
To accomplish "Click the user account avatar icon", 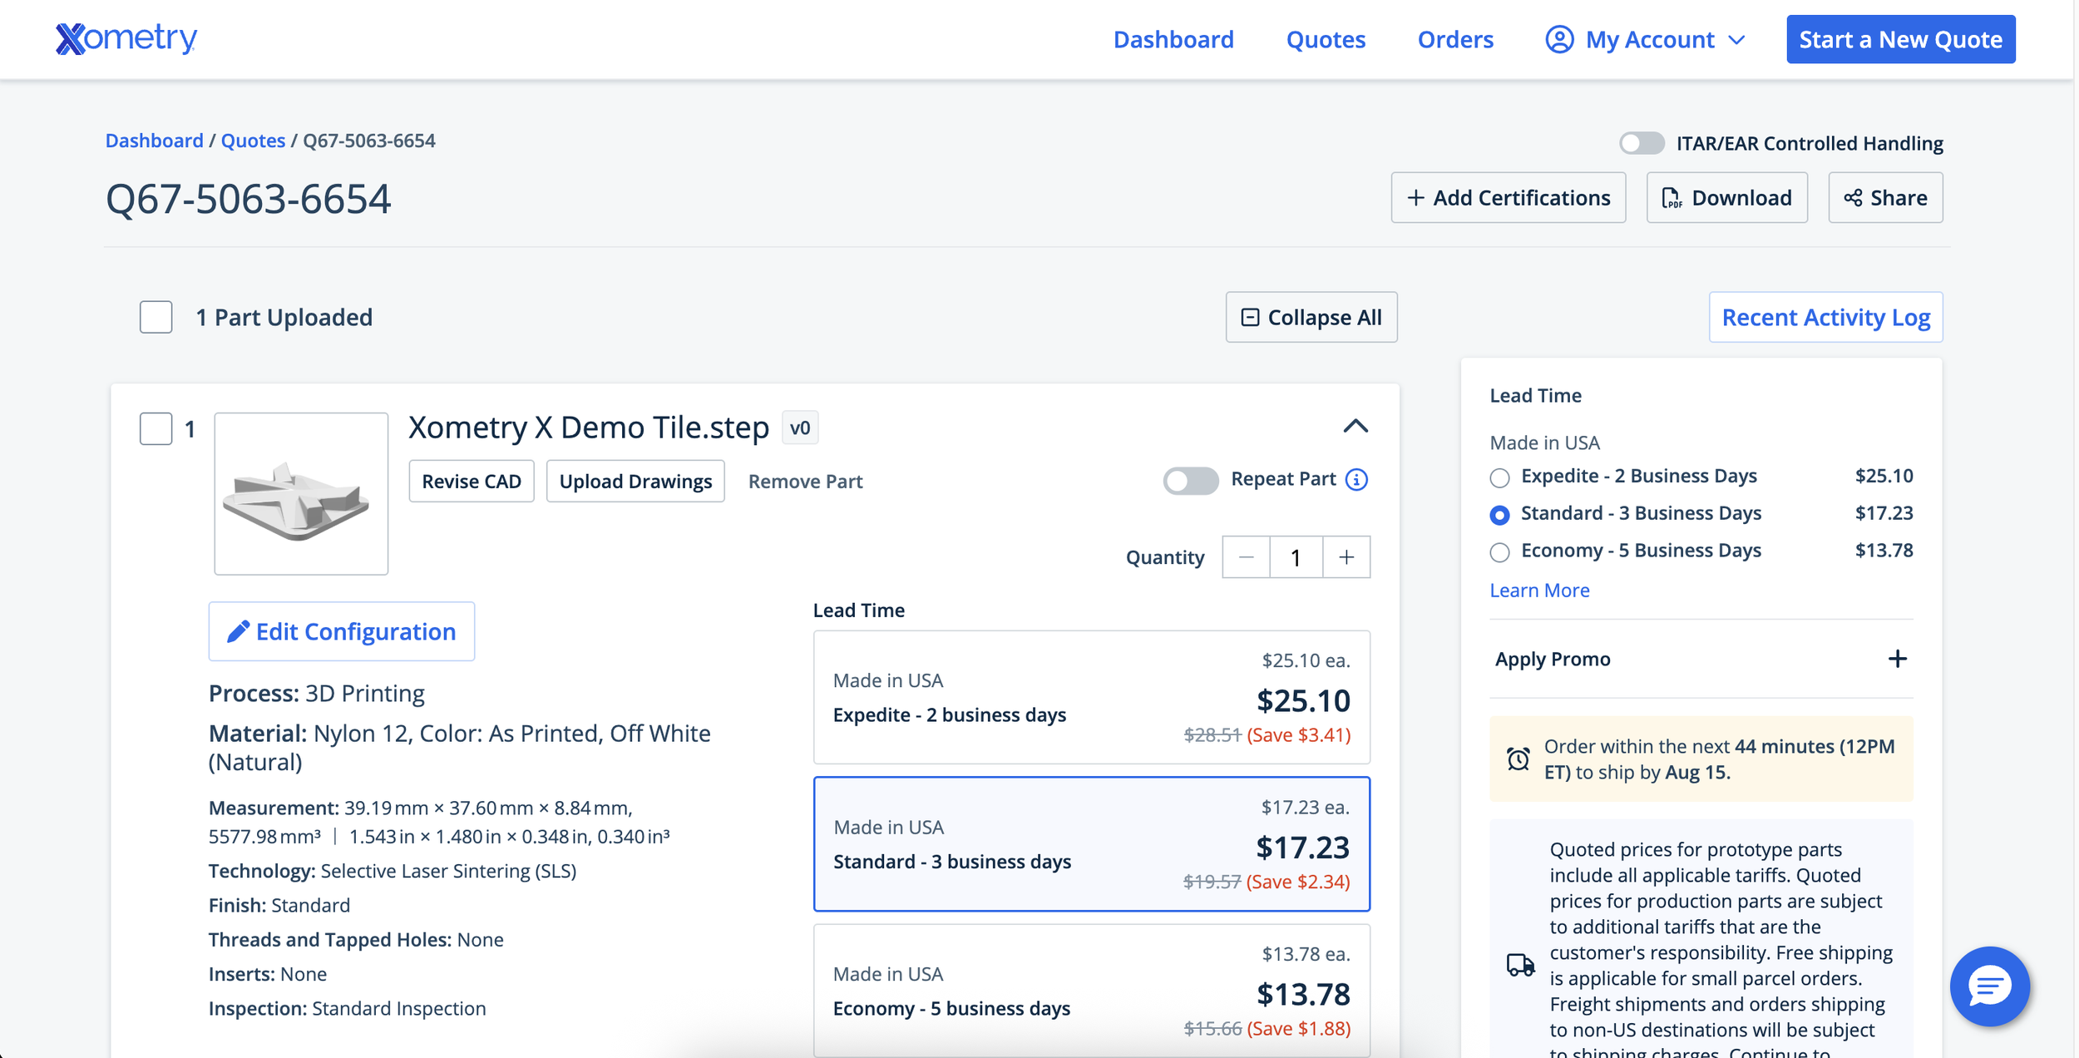I will [x=1559, y=39].
